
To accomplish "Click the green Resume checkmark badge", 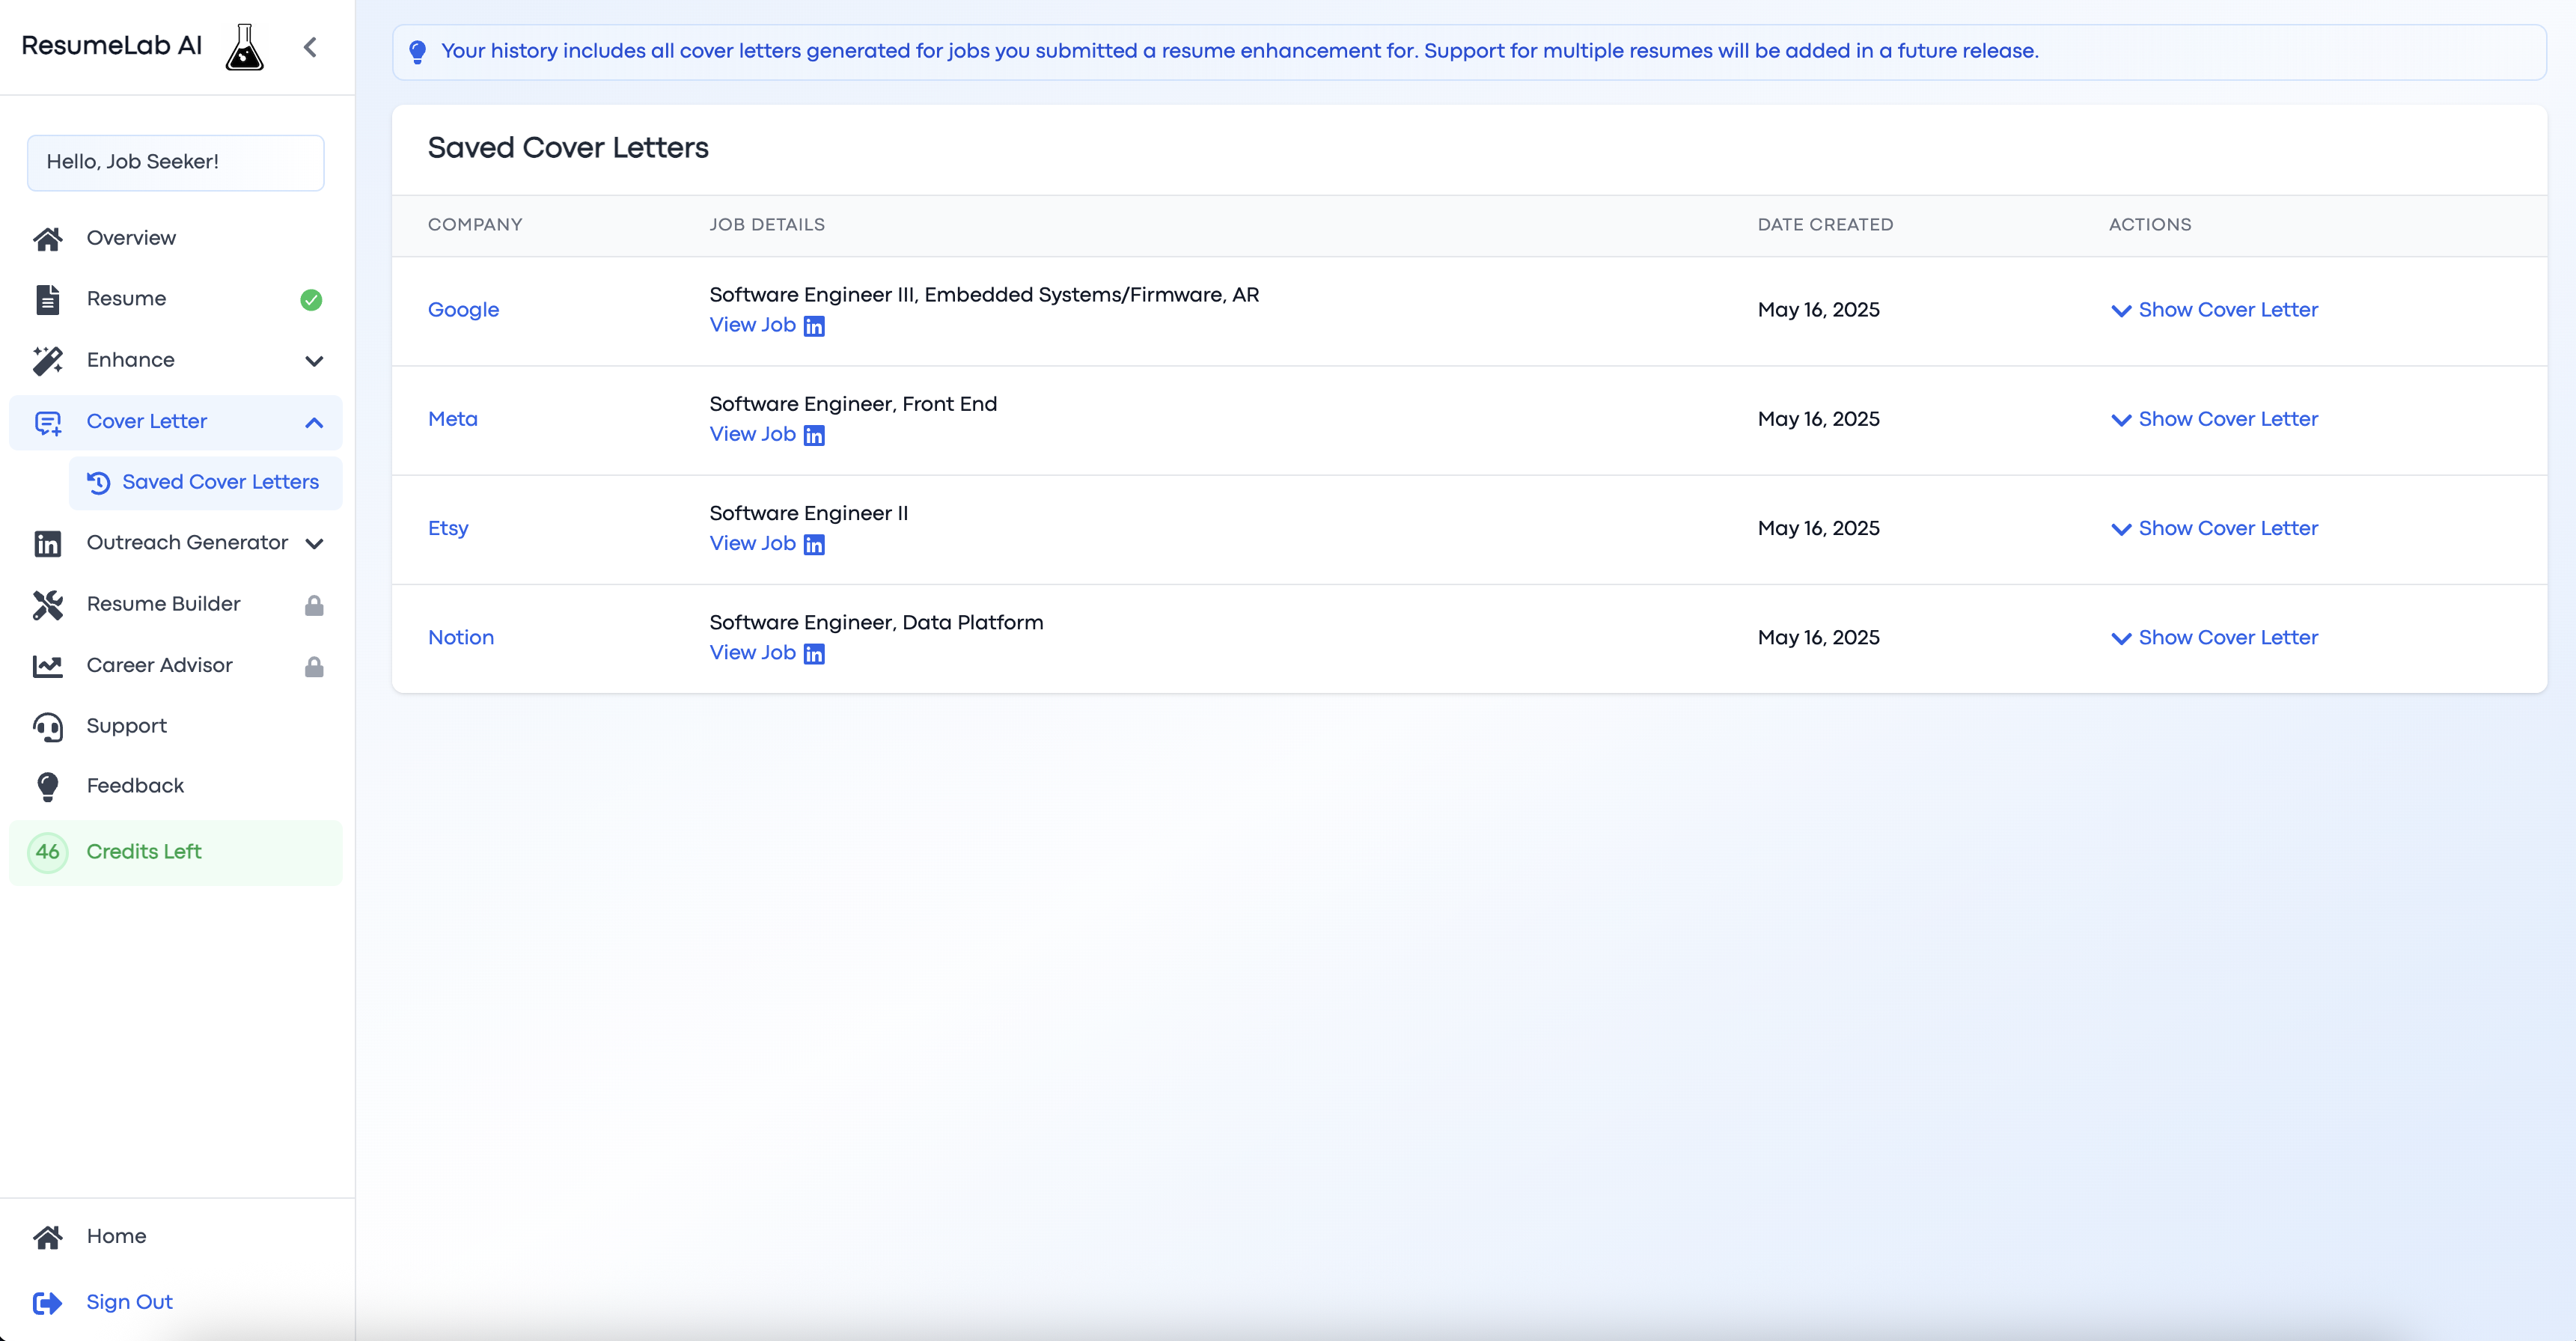I will click(x=311, y=299).
